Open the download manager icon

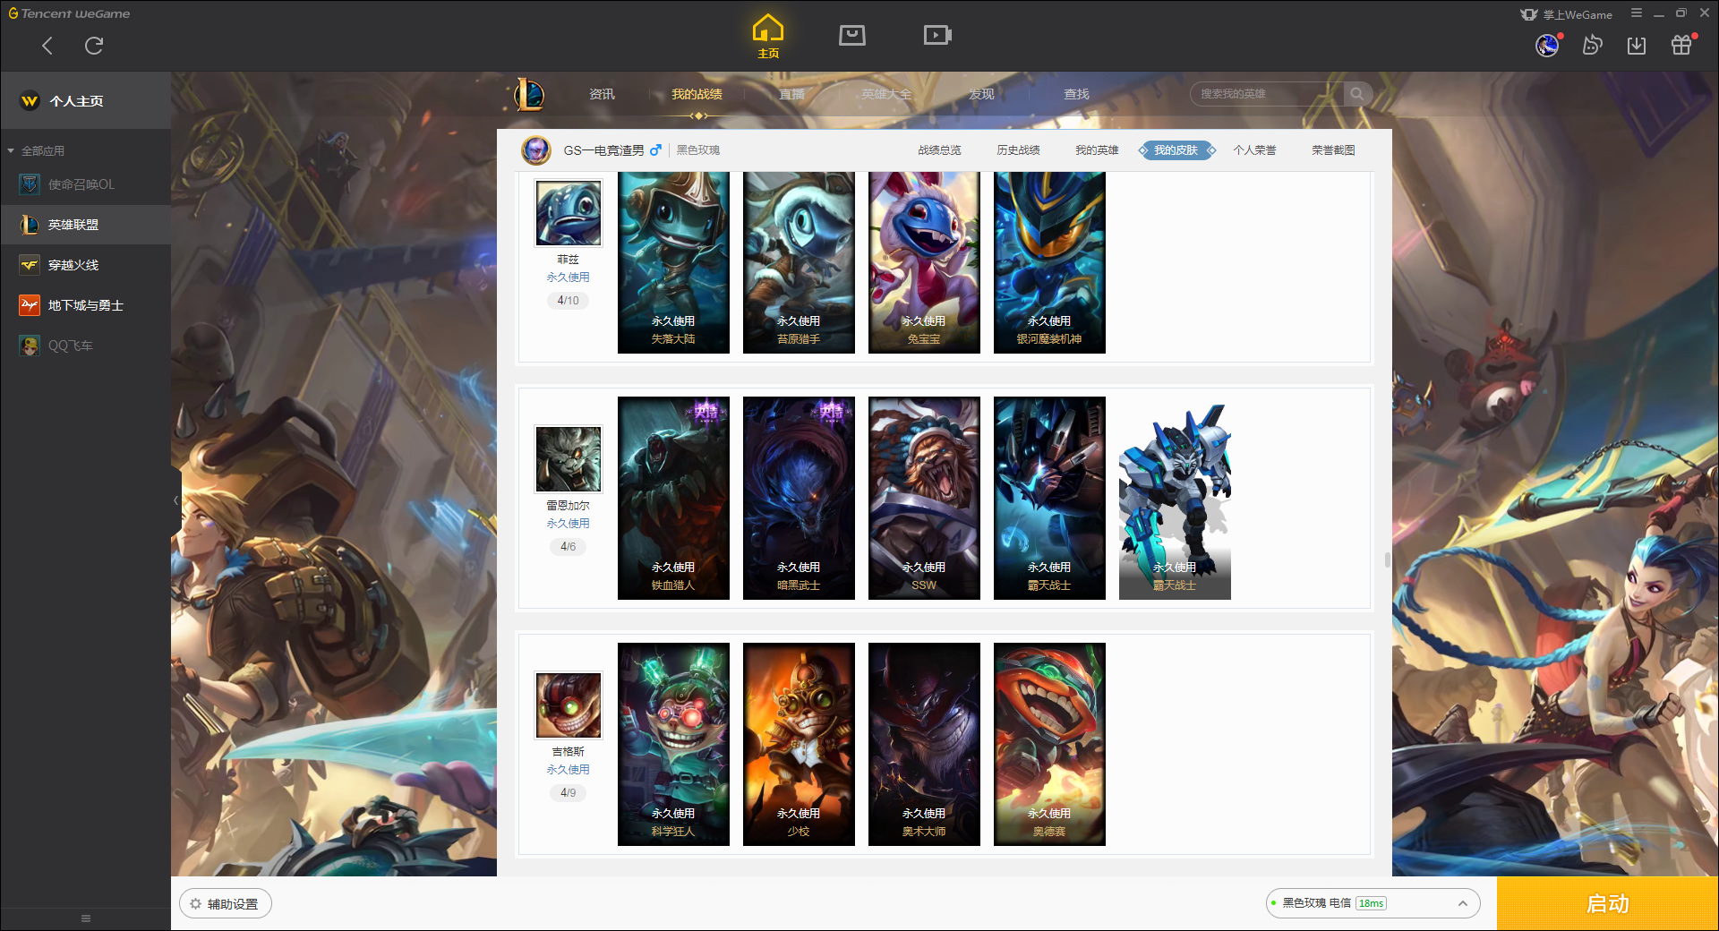(x=1637, y=45)
